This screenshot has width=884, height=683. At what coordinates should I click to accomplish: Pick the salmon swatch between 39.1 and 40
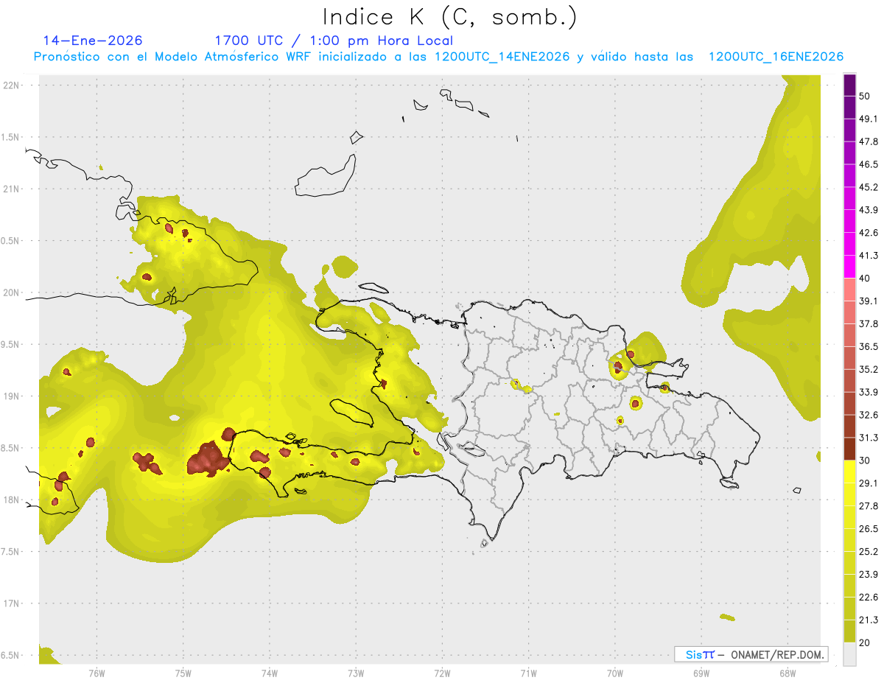[849, 290]
